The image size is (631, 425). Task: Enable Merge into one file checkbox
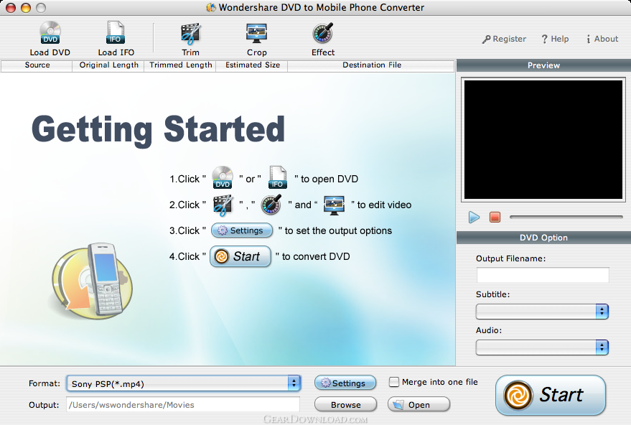pyautogui.click(x=394, y=382)
